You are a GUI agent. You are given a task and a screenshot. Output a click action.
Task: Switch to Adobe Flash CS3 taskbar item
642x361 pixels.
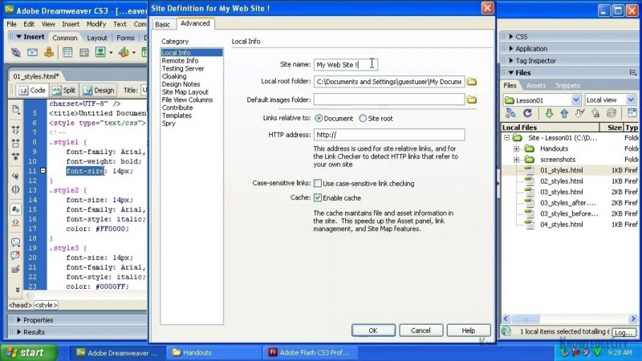310,352
